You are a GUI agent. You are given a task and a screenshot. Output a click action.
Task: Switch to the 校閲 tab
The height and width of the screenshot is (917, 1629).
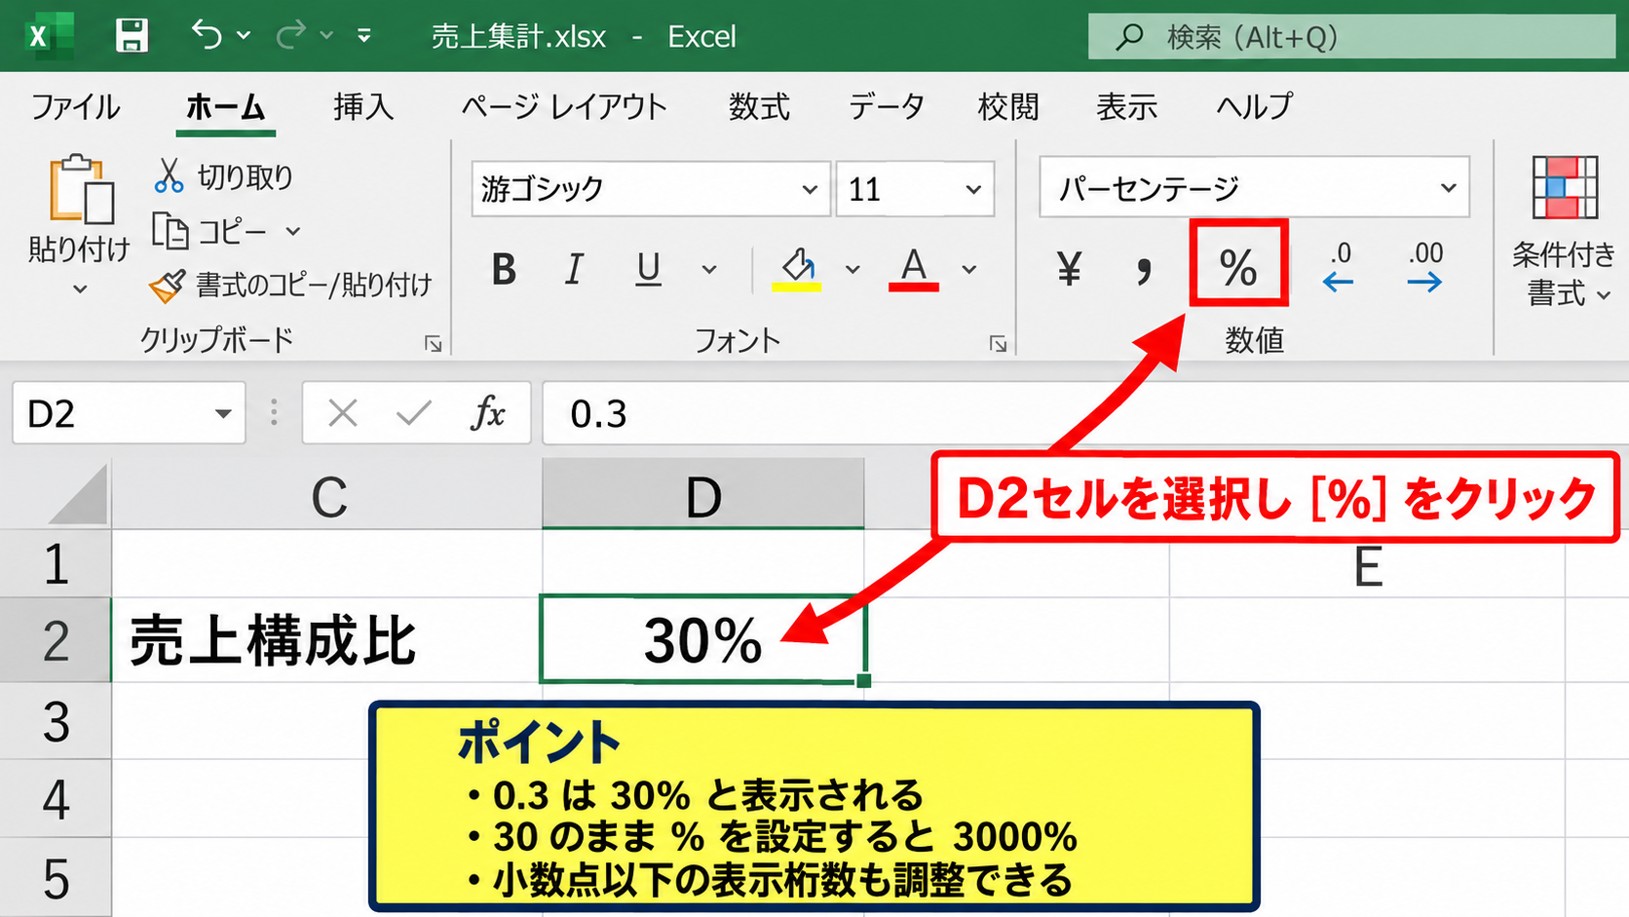1008,106
